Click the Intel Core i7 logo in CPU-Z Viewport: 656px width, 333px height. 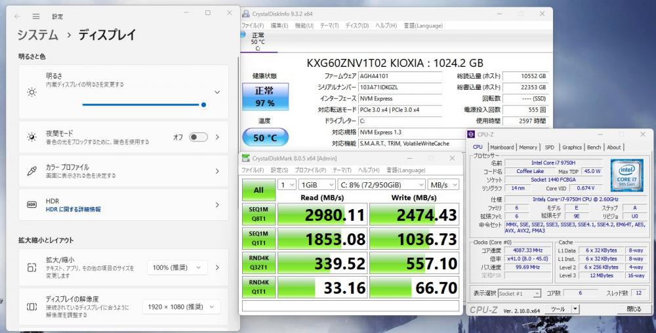pos(626,176)
